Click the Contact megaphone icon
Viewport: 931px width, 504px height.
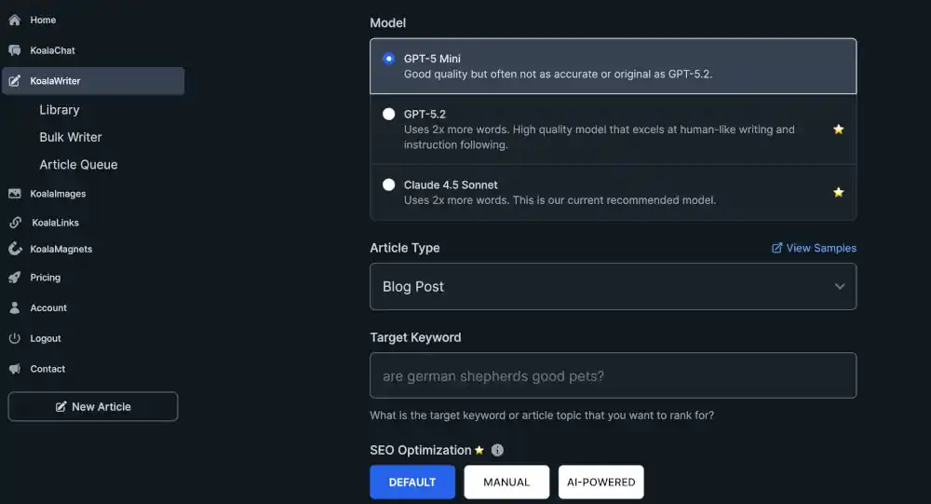coord(15,369)
